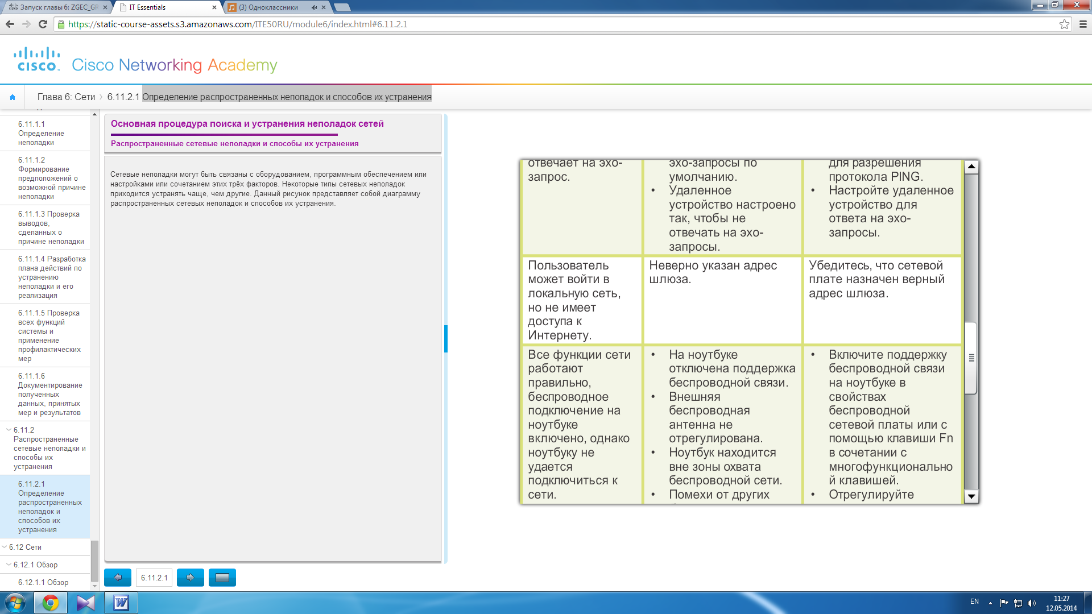This screenshot has width=1092, height=614.
Task: Click the sidebar scrollbar up arrow
Action: pyautogui.click(x=95, y=115)
